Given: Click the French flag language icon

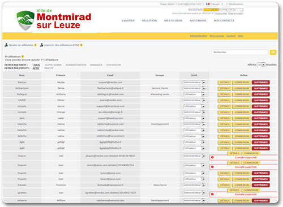Looking at the screenshot, I should pos(208,4).
